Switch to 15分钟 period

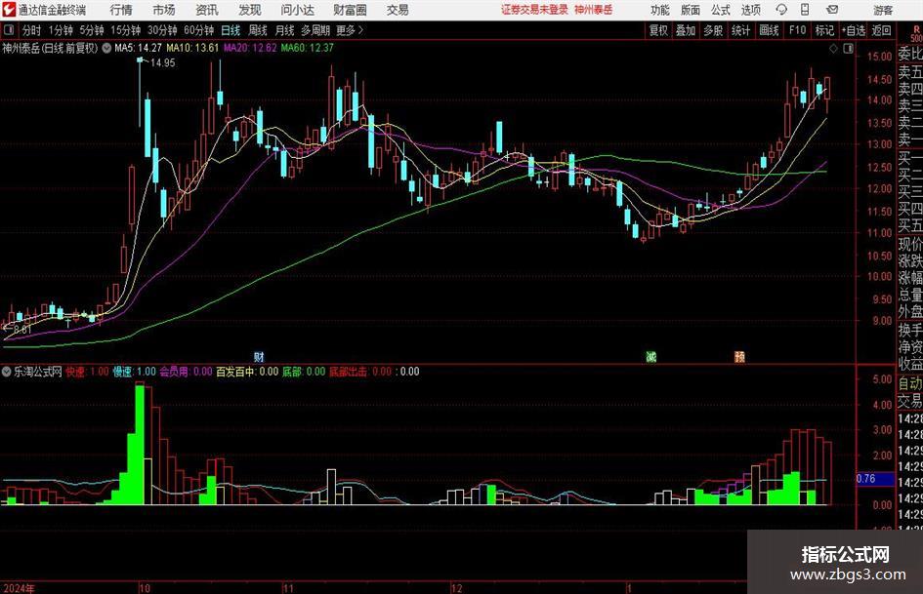[126, 30]
